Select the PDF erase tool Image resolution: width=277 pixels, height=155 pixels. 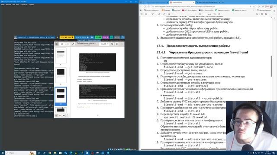[x=159, y=14]
